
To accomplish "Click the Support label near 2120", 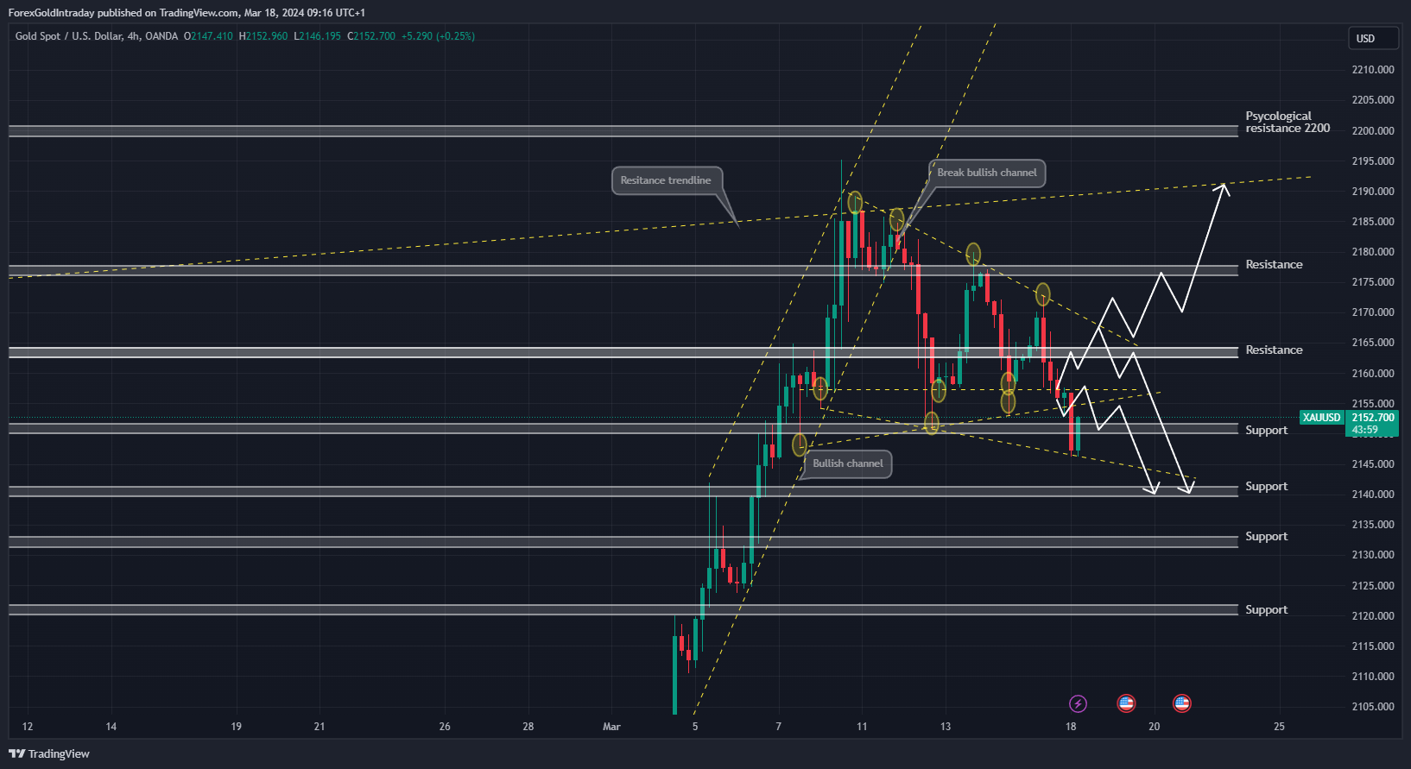I will [x=1266, y=610].
